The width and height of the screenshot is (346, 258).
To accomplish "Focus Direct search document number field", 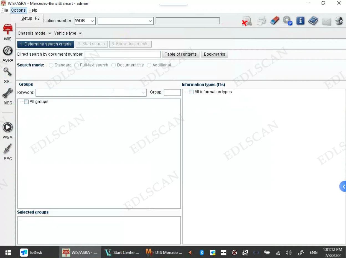I will coord(123,54).
